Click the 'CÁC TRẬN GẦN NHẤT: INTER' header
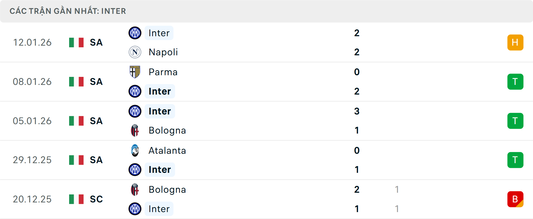Image resolution: width=533 pixels, height=219 pixels. 68,11
